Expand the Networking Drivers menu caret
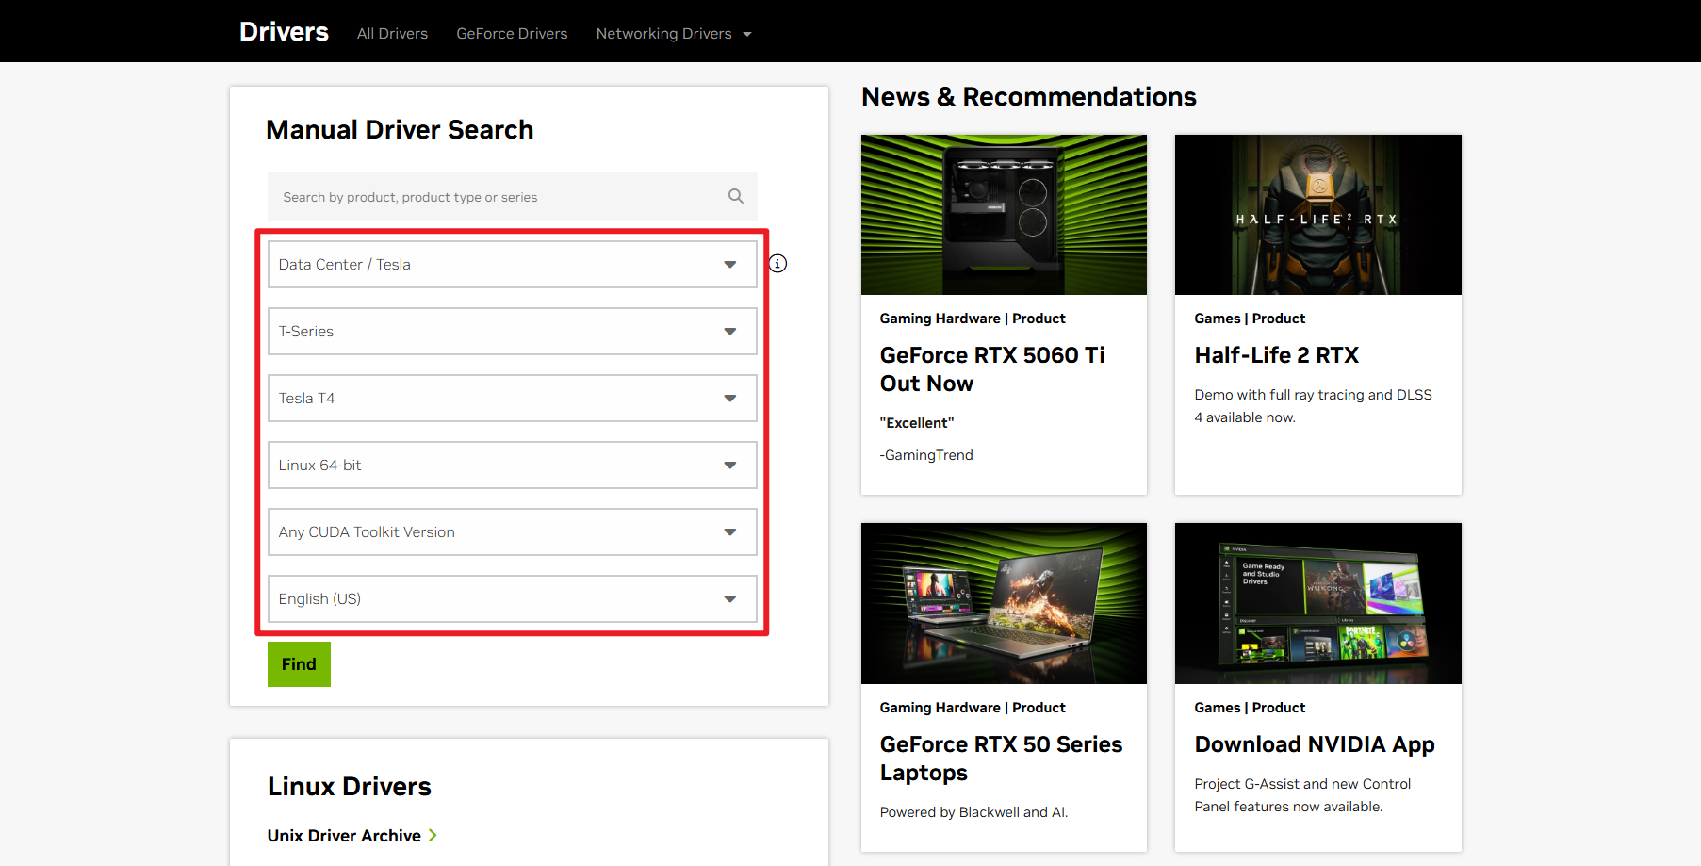 click(x=747, y=34)
